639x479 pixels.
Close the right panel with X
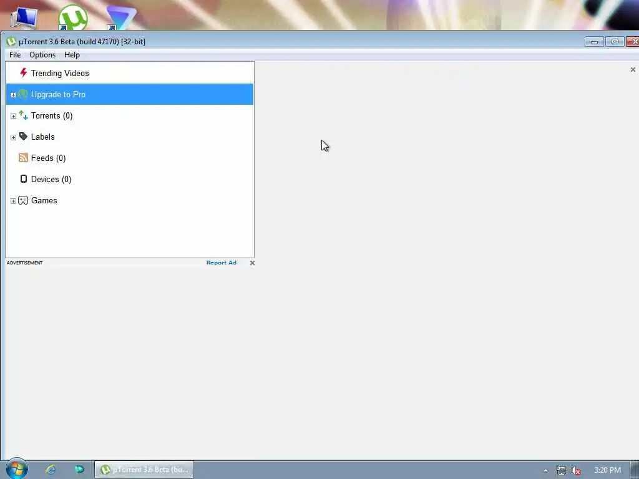pos(633,70)
